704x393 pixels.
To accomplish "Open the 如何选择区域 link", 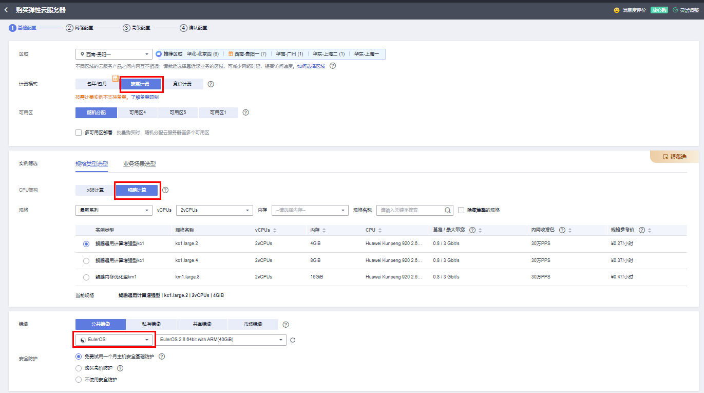I will (x=311, y=66).
